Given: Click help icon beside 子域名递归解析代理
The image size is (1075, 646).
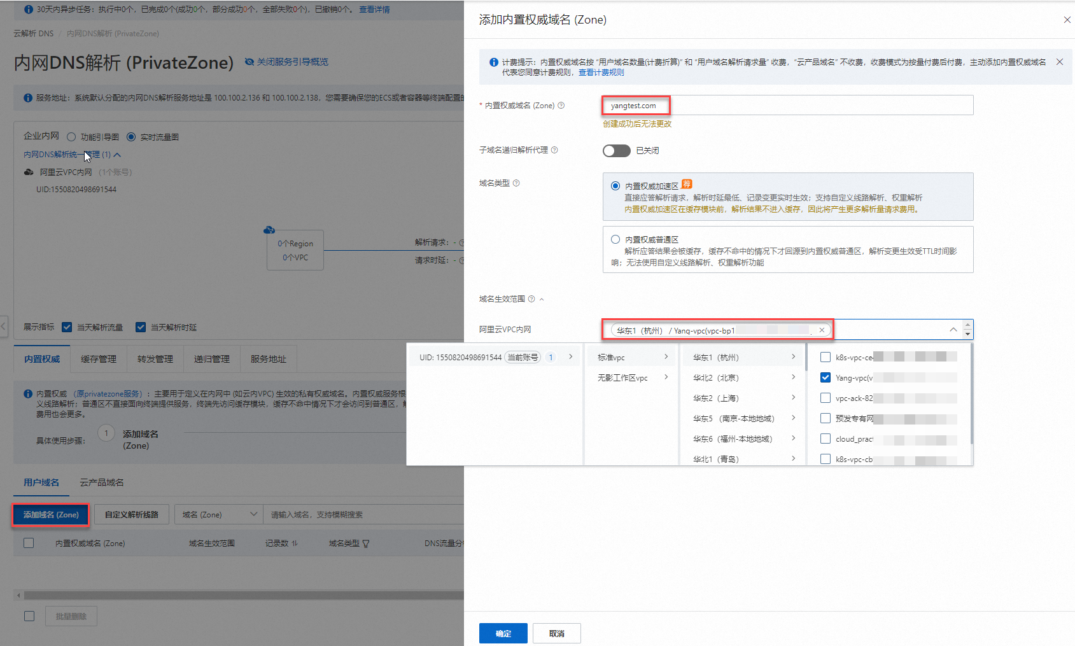Looking at the screenshot, I should point(554,150).
